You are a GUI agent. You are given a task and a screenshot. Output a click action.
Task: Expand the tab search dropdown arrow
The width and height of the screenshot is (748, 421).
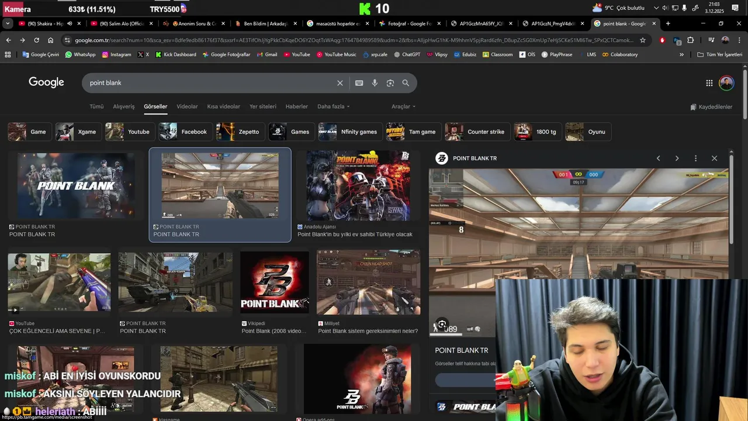tap(8, 23)
